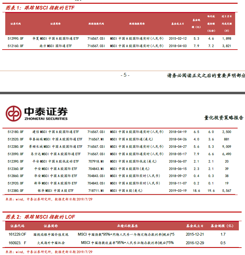The height and width of the screenshot is (255, 245).
Task: Click LOF inception date 2015-12-21
Action: tap(195, 234)
